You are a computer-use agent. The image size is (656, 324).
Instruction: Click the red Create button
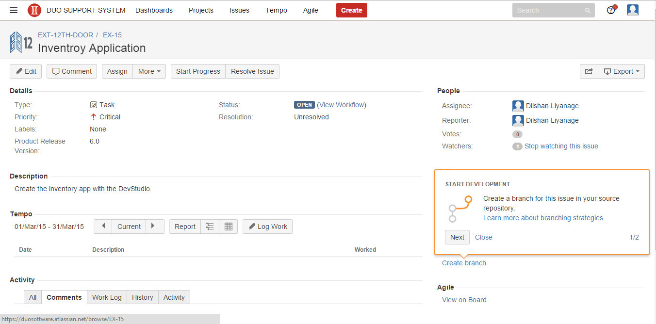click(x=352, y=10)
